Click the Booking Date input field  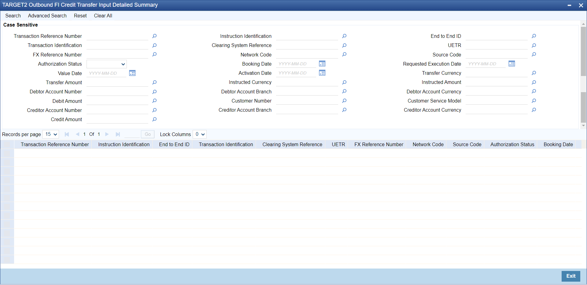[x=296, y=64]
